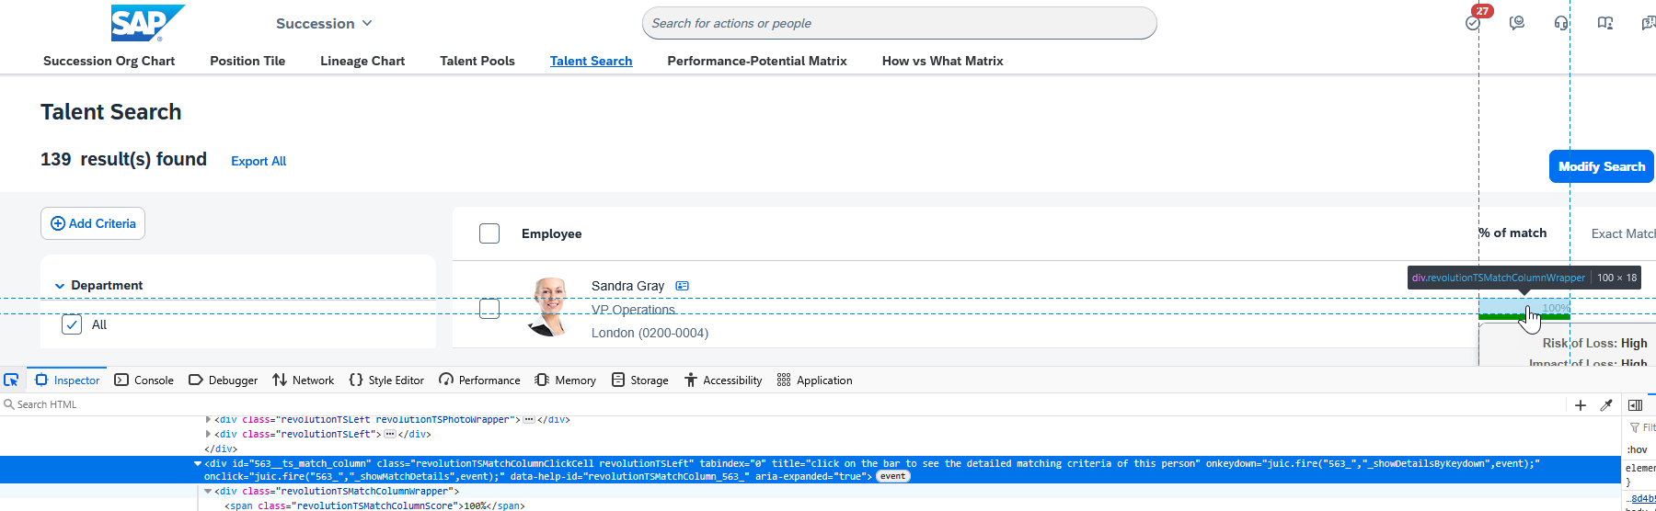Viewport: 1656px width, 511px height.
Task: Click the London (0200-0004) location text
Action: pos(650,333)
